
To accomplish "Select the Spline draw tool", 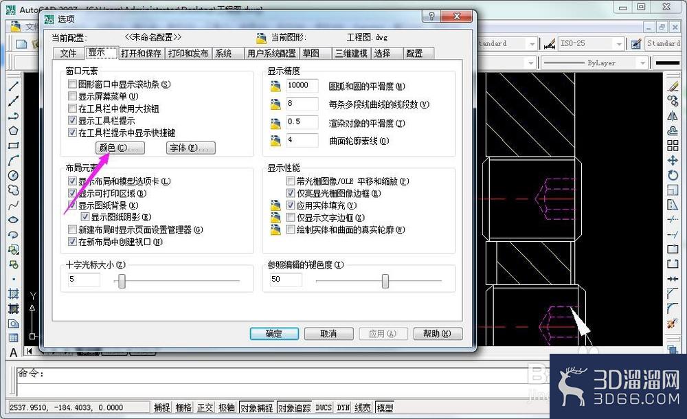I will point(14,205).
